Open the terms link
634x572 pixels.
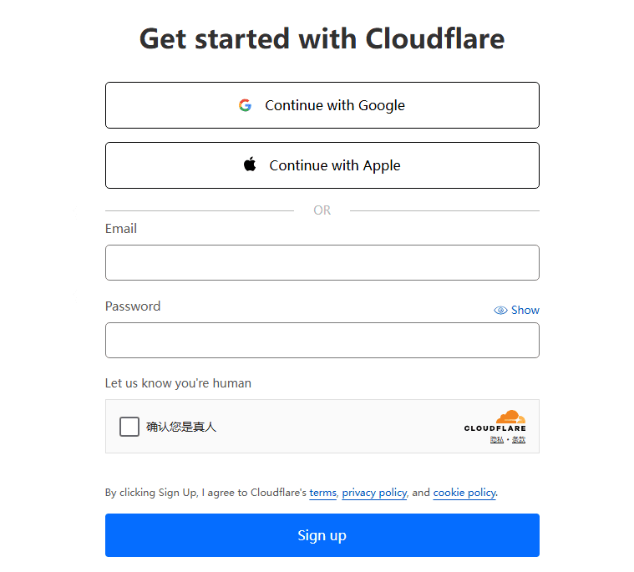click(x=322, y=493)
